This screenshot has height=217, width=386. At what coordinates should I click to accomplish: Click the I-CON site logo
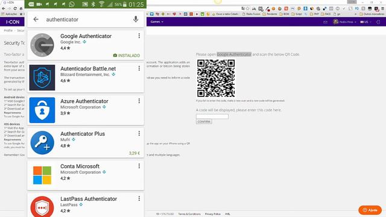point(13,22)
